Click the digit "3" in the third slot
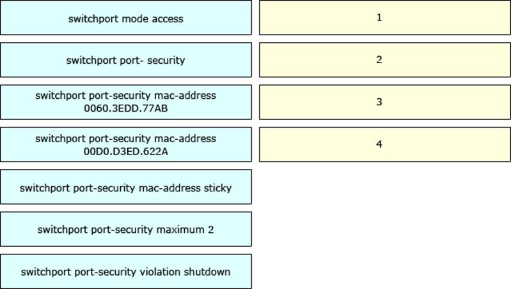 point(379,102)
